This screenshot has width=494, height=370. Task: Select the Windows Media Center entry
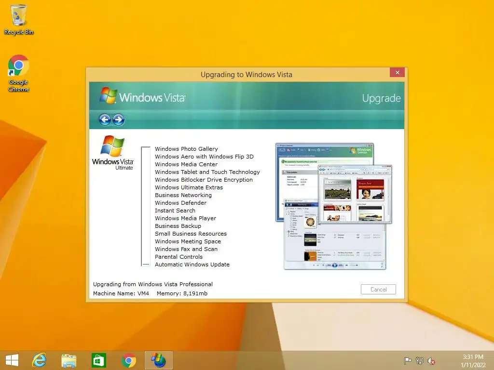[x=186, y=164]
